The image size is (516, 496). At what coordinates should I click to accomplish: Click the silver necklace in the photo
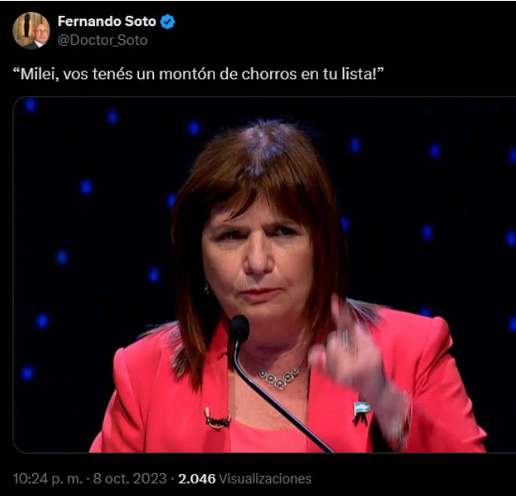(279, 377)
